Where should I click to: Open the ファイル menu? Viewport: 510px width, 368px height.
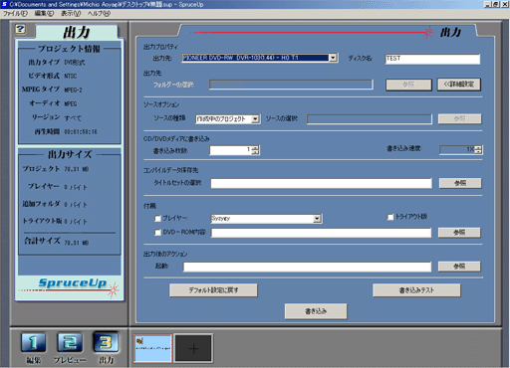tap(15, 14)
